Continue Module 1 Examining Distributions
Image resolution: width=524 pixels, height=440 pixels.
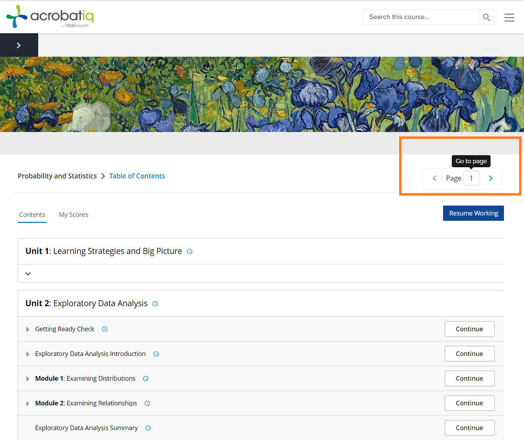pos(469,378)
